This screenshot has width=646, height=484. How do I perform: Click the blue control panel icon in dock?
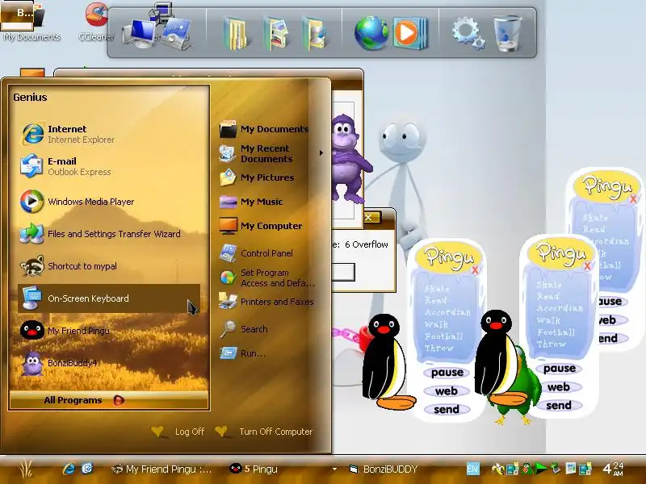(x=176, y=34)
